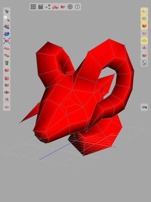Viewport: 151px width, 202px height.
Task: Toggle face normal arrow display
Action: (144, 48)
